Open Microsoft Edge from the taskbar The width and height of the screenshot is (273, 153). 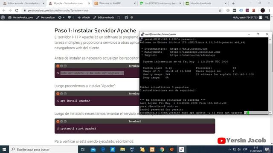(103, 149)
